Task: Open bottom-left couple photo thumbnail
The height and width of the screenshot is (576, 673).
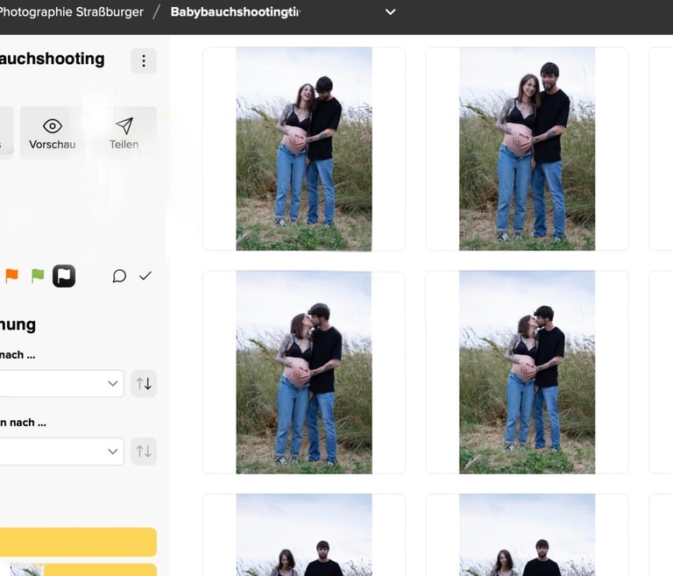Action: [304, 535]
